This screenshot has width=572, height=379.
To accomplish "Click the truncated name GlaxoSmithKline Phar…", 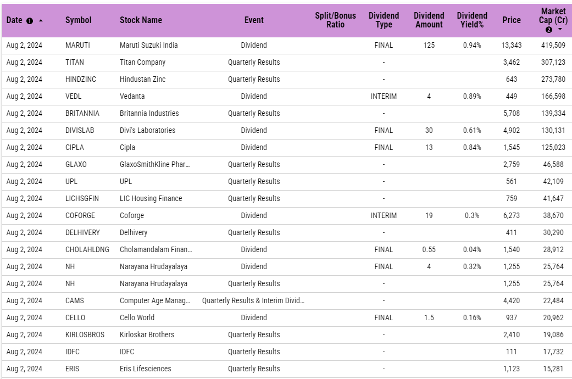I will pyautogui.click(x=154, y=165).
